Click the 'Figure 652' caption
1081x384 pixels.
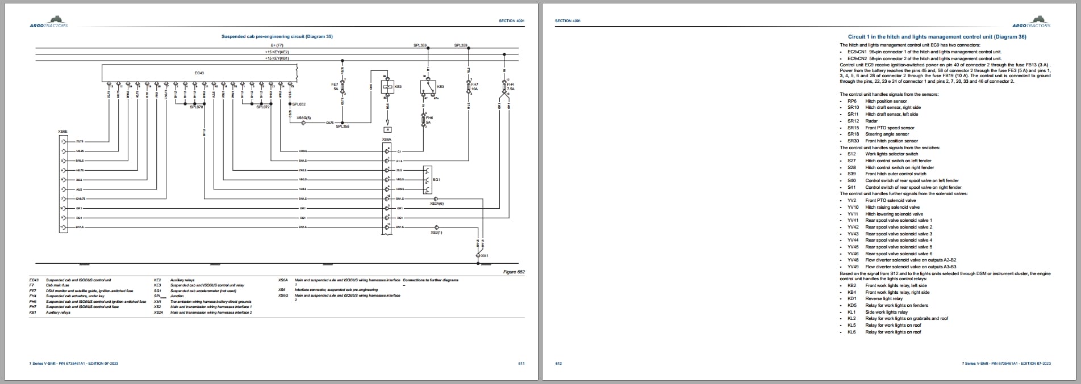tap(514, 272)
